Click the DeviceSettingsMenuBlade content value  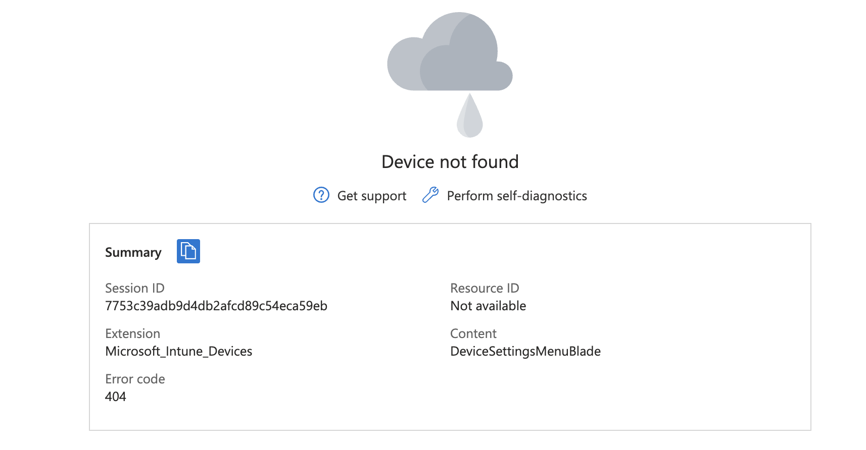(x=525, y=351)
